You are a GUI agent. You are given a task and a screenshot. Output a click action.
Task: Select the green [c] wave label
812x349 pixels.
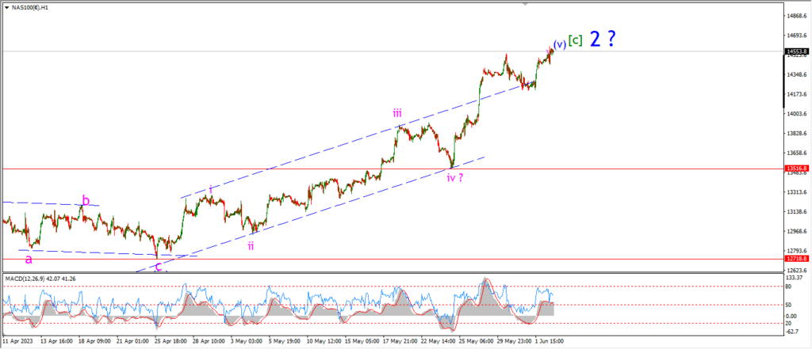tap(576, 43)
